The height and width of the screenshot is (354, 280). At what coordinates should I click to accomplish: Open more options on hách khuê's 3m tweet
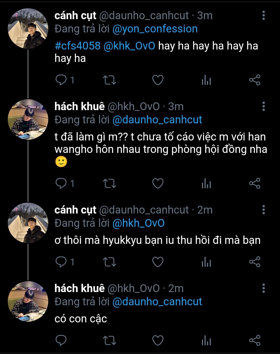coord(263,106)
